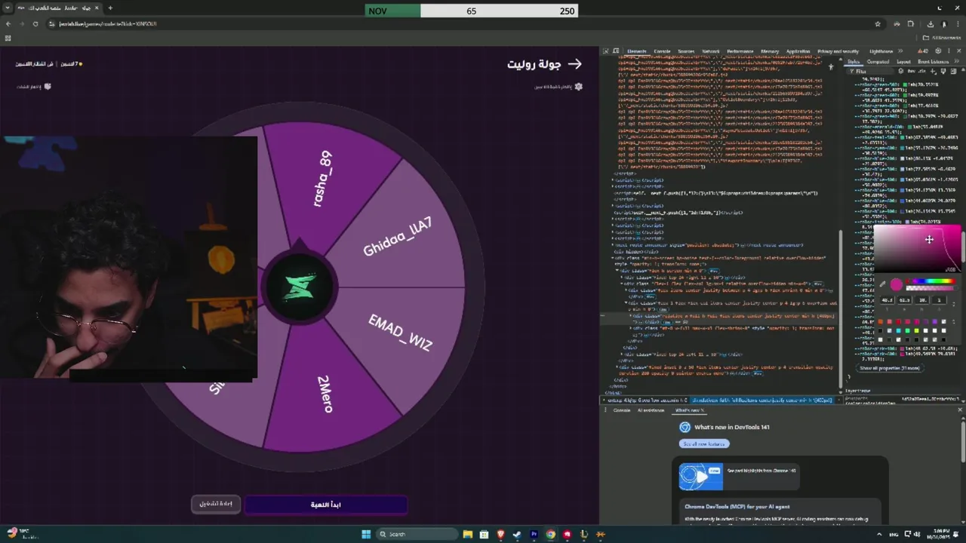Select the yellow-green palette swatch
The height and width of the screenshot is (543, 966).
[x=916, y=330]
